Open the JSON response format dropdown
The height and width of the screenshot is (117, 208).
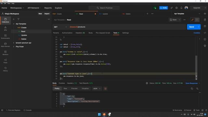[x=97, y=89]
